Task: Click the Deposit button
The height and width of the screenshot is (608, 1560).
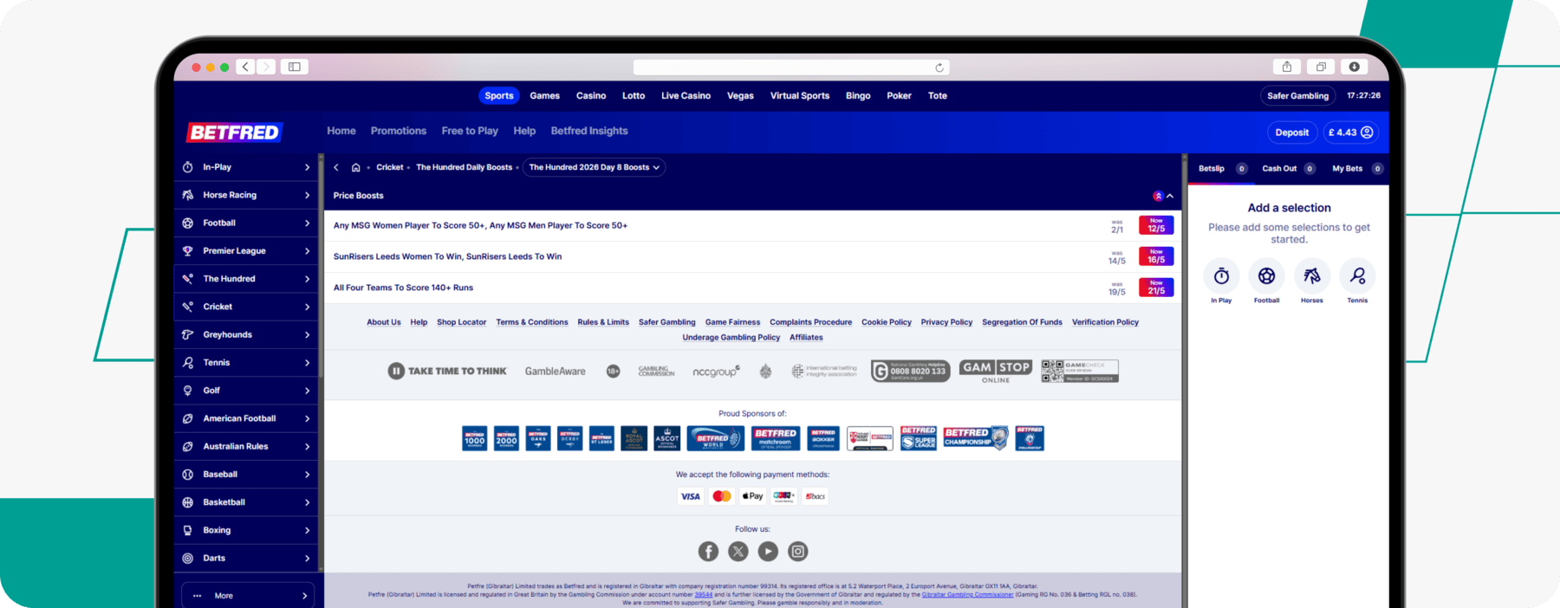Action: (x=1291, y=133)
